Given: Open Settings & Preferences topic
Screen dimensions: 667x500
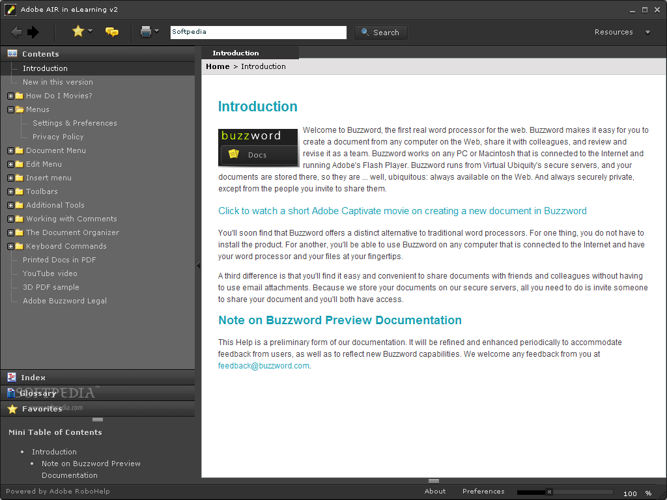Looking at the screenshot, I should (x=75, y=123).
